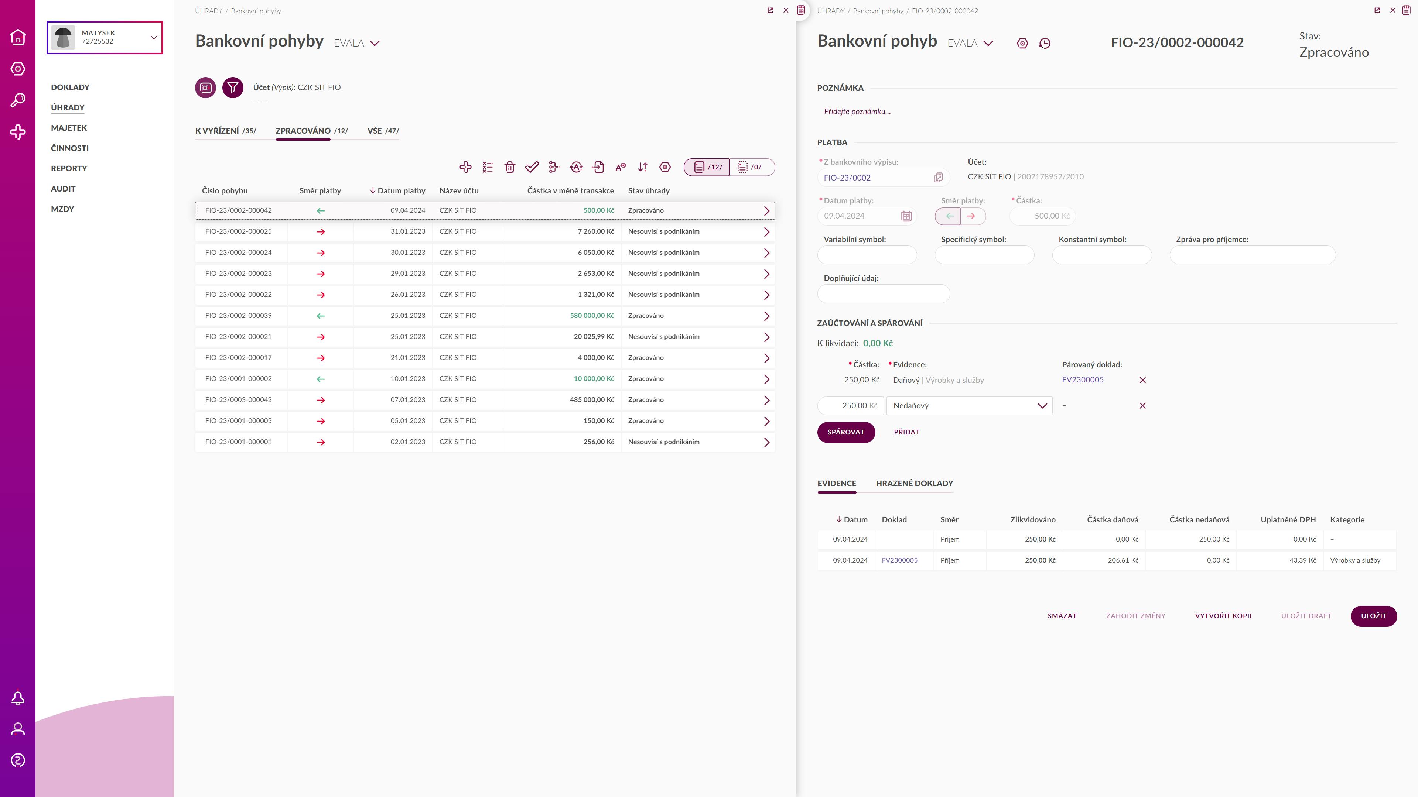Click the hexagon settings icon in left sidebar

pyautogui.click(x=18, y=69)
